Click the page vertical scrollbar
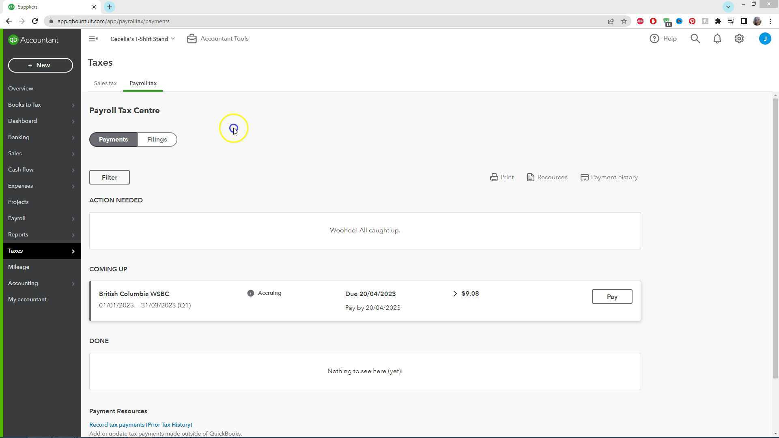Image resolution: width=779 pixels, height=438 pixels. pyautogui.click(x=775, y=239)
